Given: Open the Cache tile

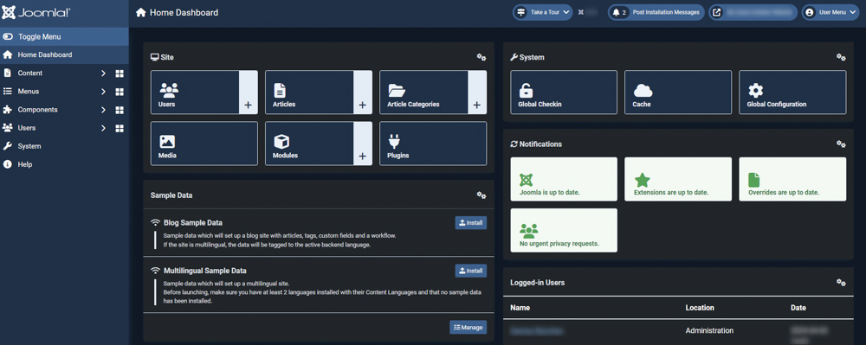Looking at the screenshot, I should (678, 92).
